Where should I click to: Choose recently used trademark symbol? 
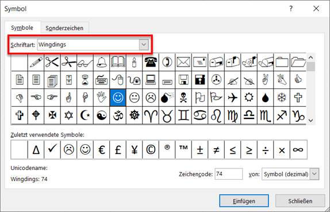tap(183, 150)
